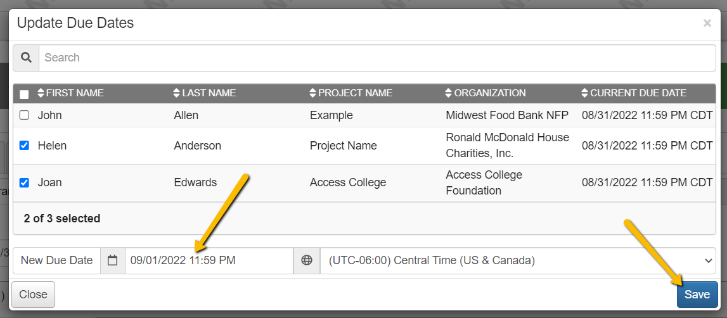Open the calendar icon date picker
Image resolution: width=727 pixels, height=318 pixels.
[x=113, y=260]
